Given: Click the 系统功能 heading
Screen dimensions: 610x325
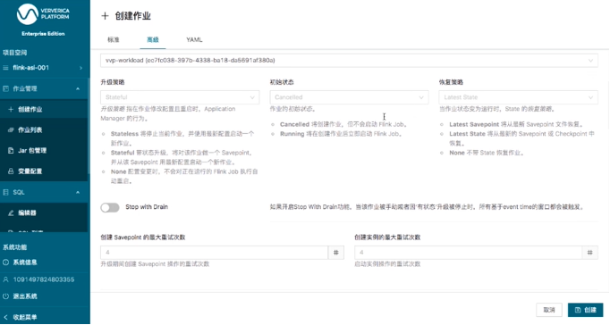Looking at the screenshot, I should 15,247.
